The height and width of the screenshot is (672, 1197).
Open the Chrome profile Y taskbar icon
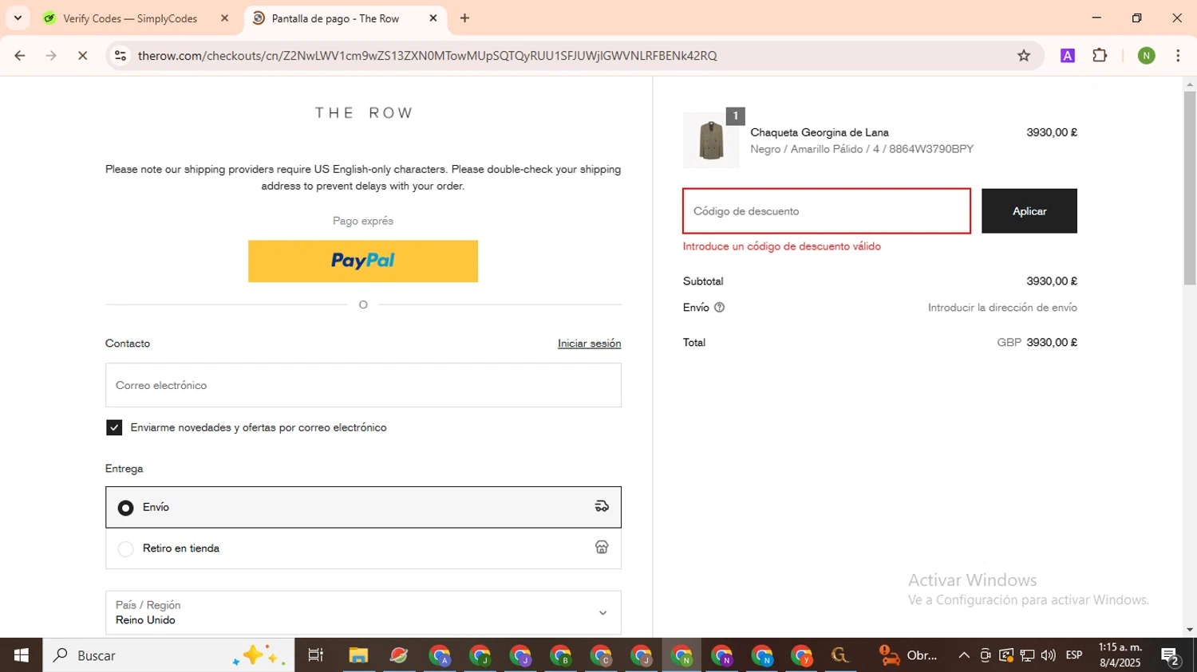click(x=801, y=655)
